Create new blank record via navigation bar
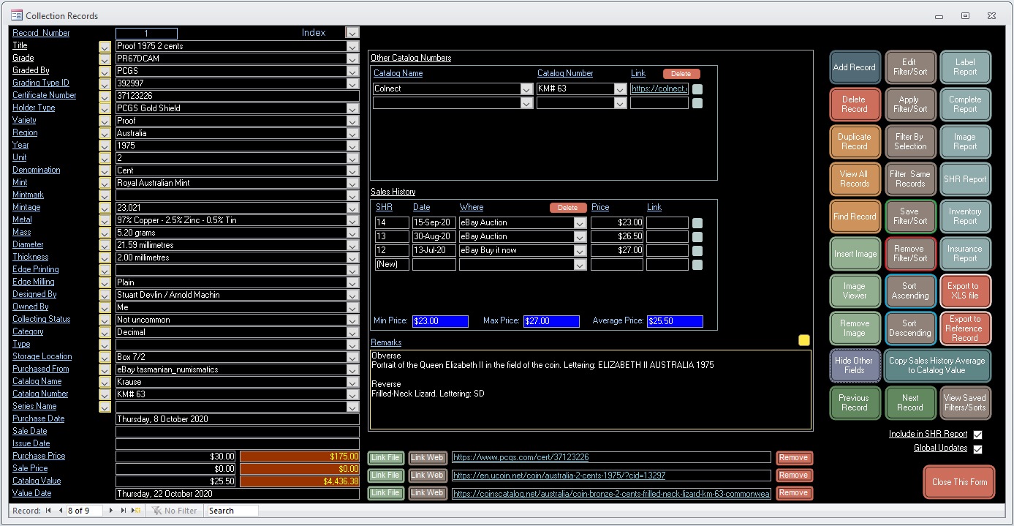 [x=136, y=511]
